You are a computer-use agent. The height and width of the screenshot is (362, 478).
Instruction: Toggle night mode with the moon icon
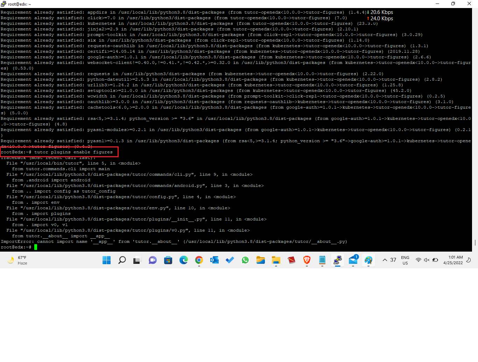pyautogui.click(x=469, y=260)
